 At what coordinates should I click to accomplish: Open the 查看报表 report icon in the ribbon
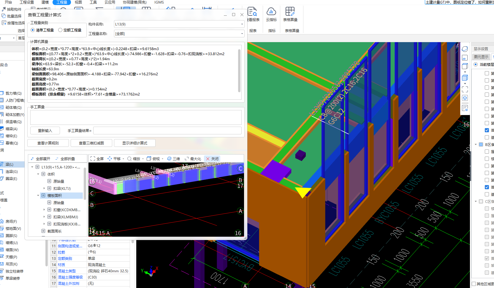click(253, 14)
